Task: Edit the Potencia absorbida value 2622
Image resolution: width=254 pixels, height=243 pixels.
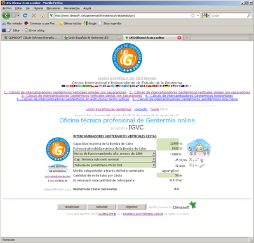Action: tap(168, 148)
